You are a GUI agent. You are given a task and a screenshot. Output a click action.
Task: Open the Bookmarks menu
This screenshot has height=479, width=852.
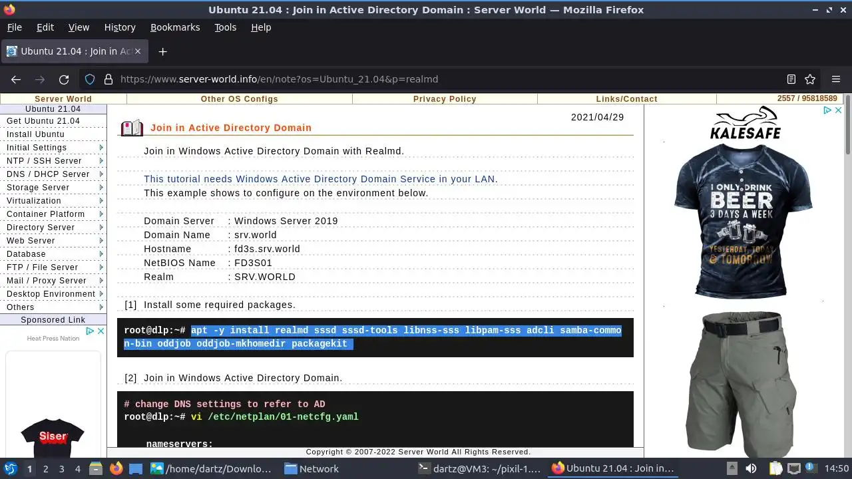pos(175,27)
